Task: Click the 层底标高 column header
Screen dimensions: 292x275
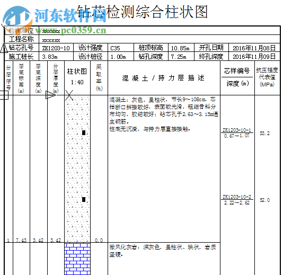Action: click(21, 78)
